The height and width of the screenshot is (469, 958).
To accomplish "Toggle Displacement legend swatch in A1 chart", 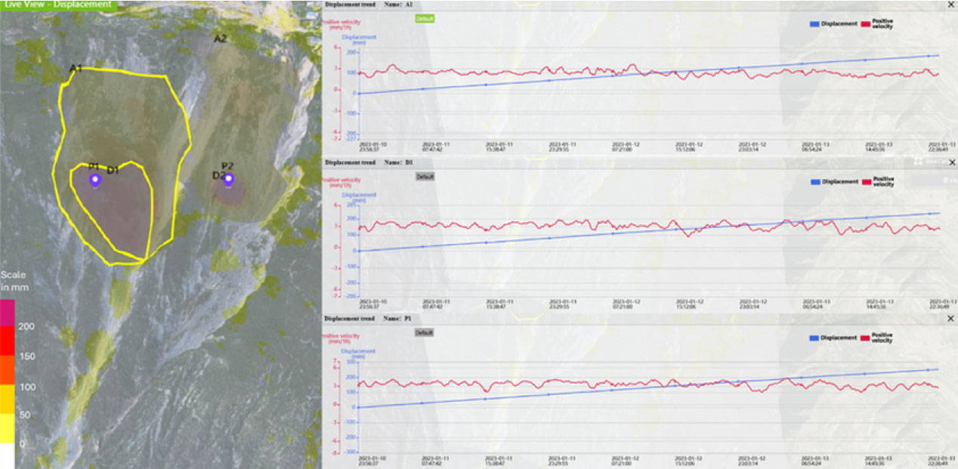I will pos(815,24).
